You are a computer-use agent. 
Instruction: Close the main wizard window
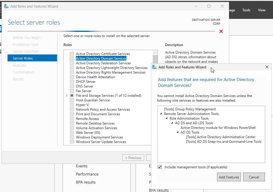[x=222, y=6]
